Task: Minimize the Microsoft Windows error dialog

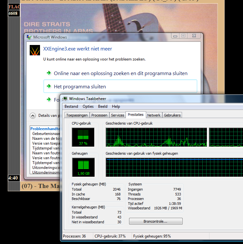Action: pyautogui.click(x=175, y=36)
